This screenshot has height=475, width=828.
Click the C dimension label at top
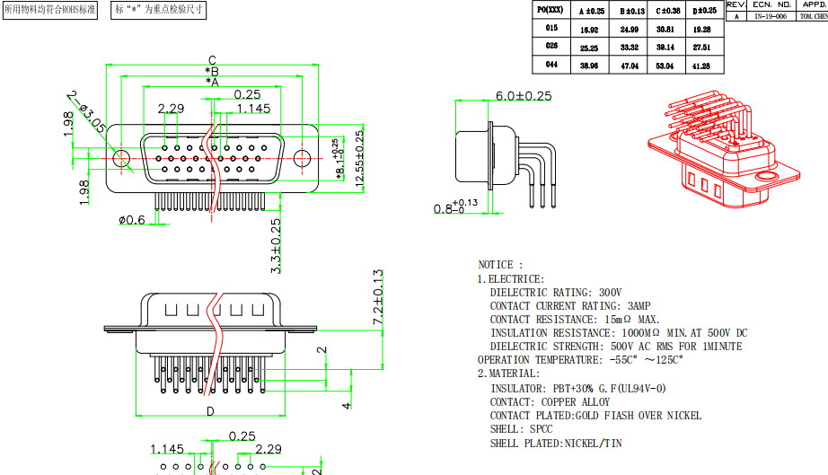click(x=212, y=60)
